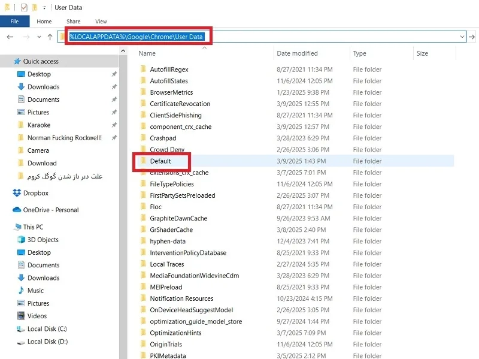Open the recent locations dropdown arrow

coord(39,37)
